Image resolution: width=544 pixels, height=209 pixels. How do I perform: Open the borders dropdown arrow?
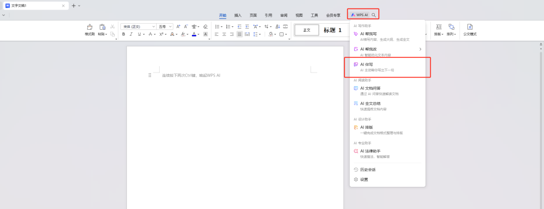[x=286, y=34]
